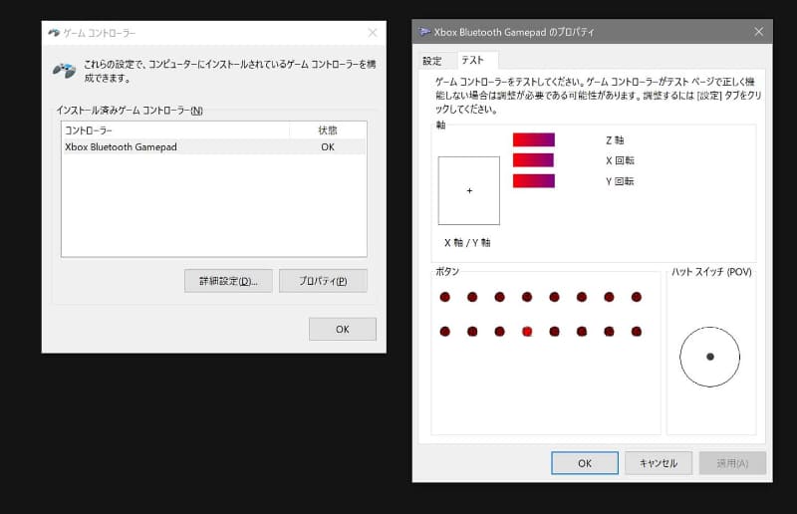This screenshot has width=797, height=514.
Task: Click the Z 軸 axis bar
Action: pos(534,139)
